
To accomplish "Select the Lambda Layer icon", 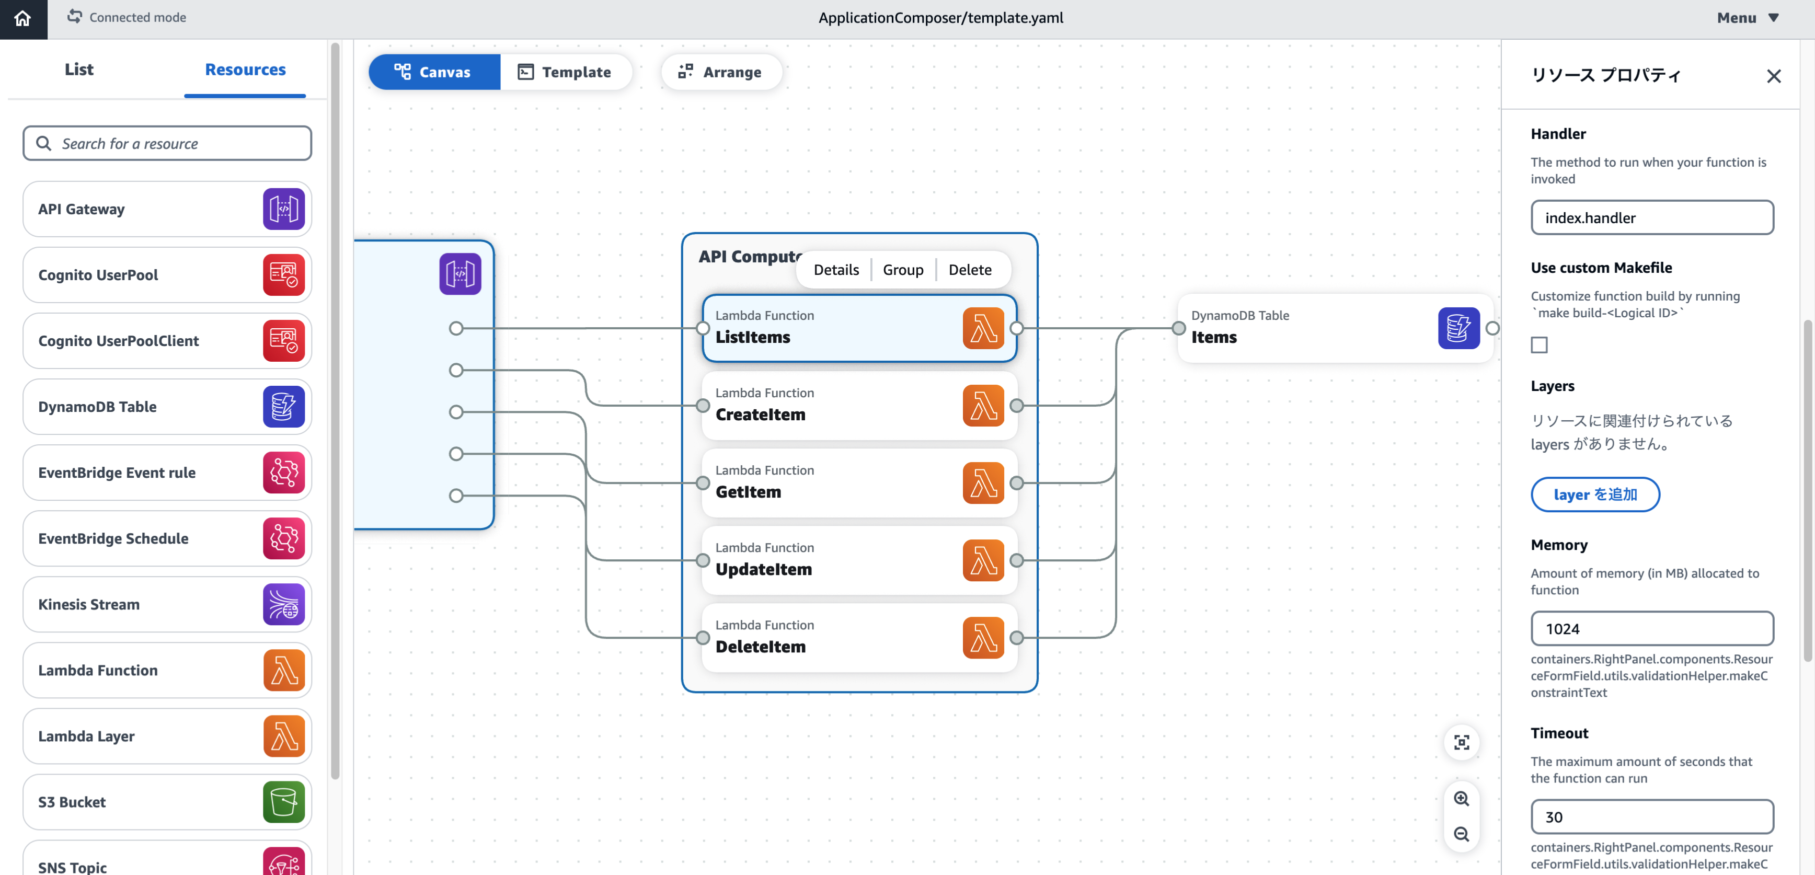I will tap(284, 735).
